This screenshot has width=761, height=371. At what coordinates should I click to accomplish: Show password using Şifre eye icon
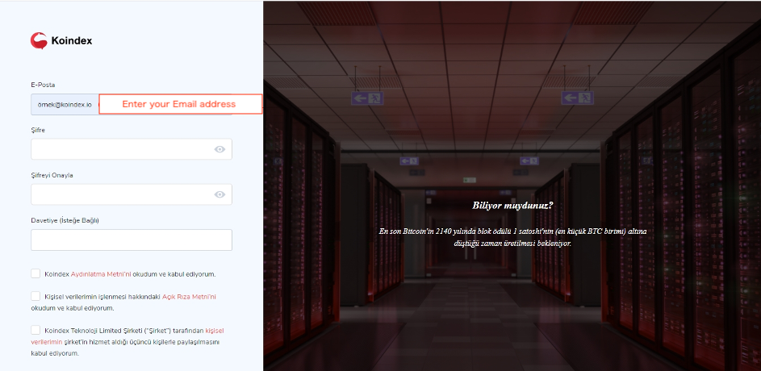(x=220, y=149)
